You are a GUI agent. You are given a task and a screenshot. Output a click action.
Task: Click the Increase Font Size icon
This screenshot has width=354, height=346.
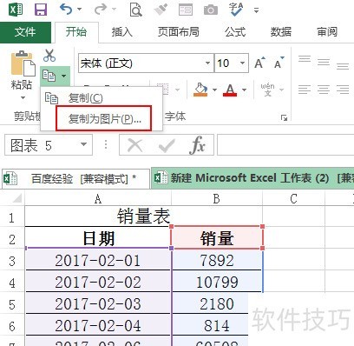coord(259,63)
